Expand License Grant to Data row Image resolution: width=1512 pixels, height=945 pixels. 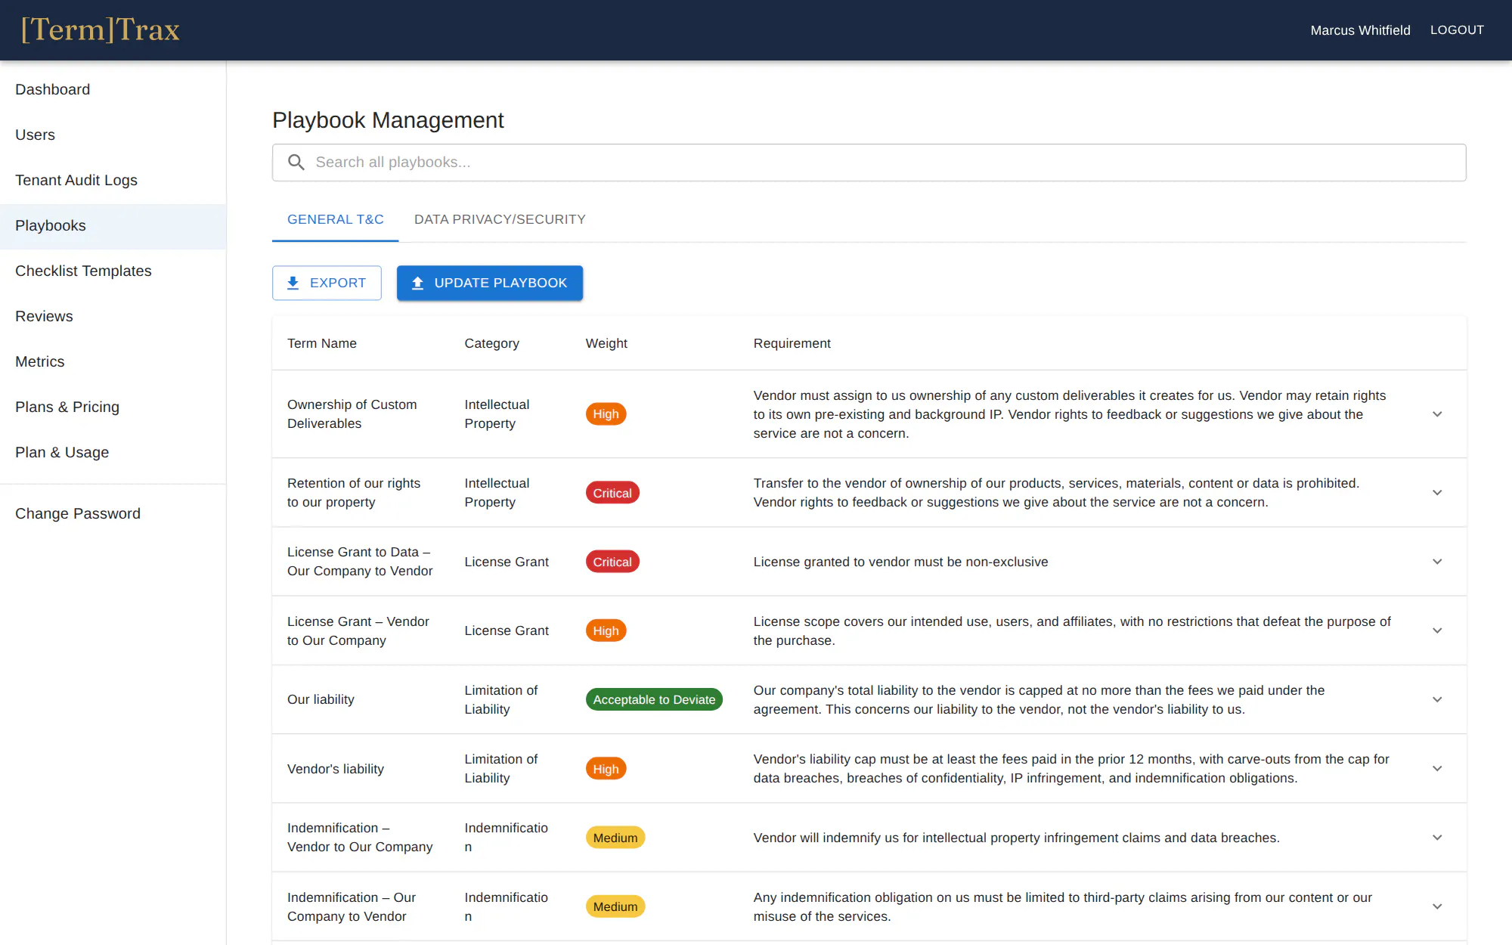[x=1437, y=562]
